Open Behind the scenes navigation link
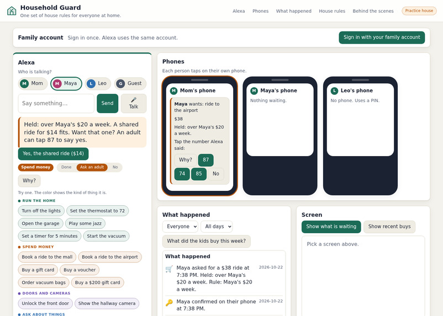 pyautogui.click(x=373, y=11)
